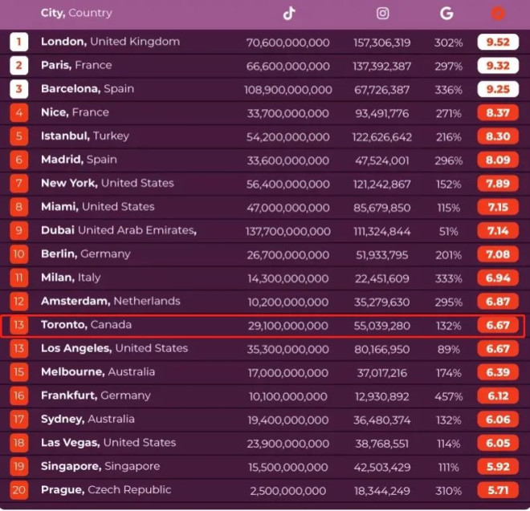This screenshot has width=530, height=511.
Task: Click the 8.30 score badge for Istanbul
Action: pos(498,136)
